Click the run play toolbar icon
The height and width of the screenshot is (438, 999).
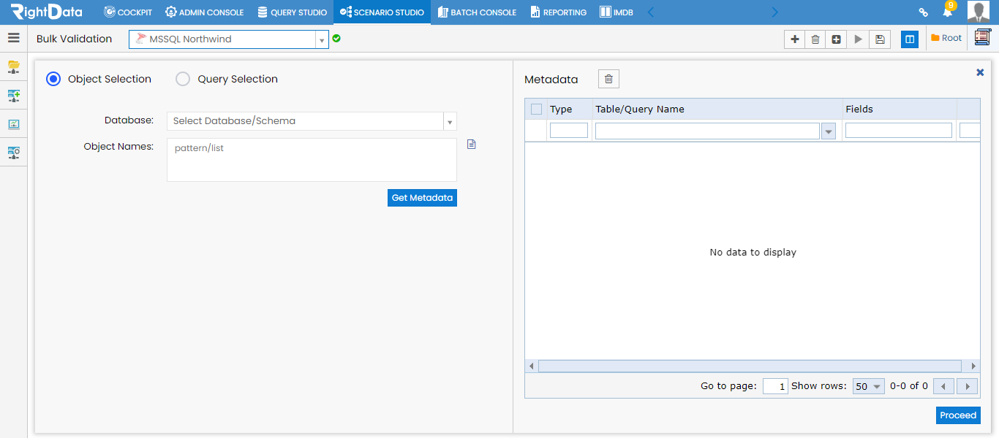tap(859, 39)
